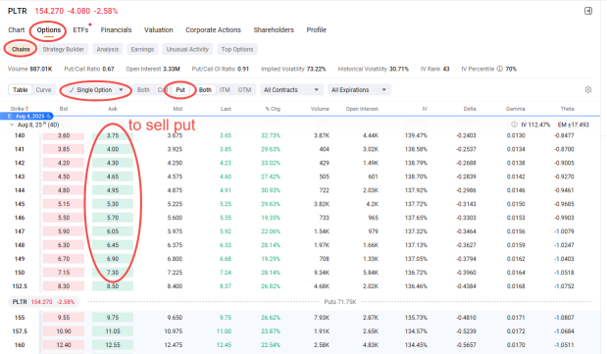Sort by Strike using header arrows

[x=27, y=109]
